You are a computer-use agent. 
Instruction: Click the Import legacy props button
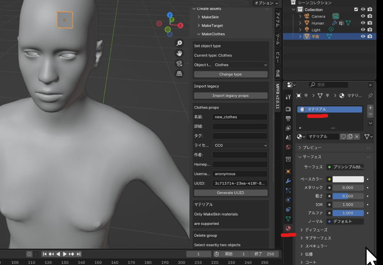click(230, 96)
